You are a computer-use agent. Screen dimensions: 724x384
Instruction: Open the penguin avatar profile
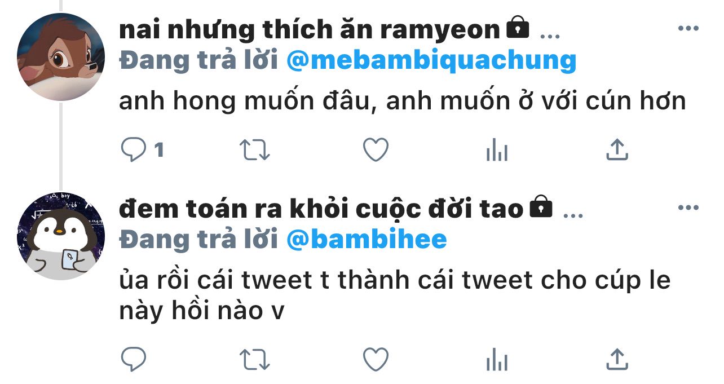coord(61,236)
